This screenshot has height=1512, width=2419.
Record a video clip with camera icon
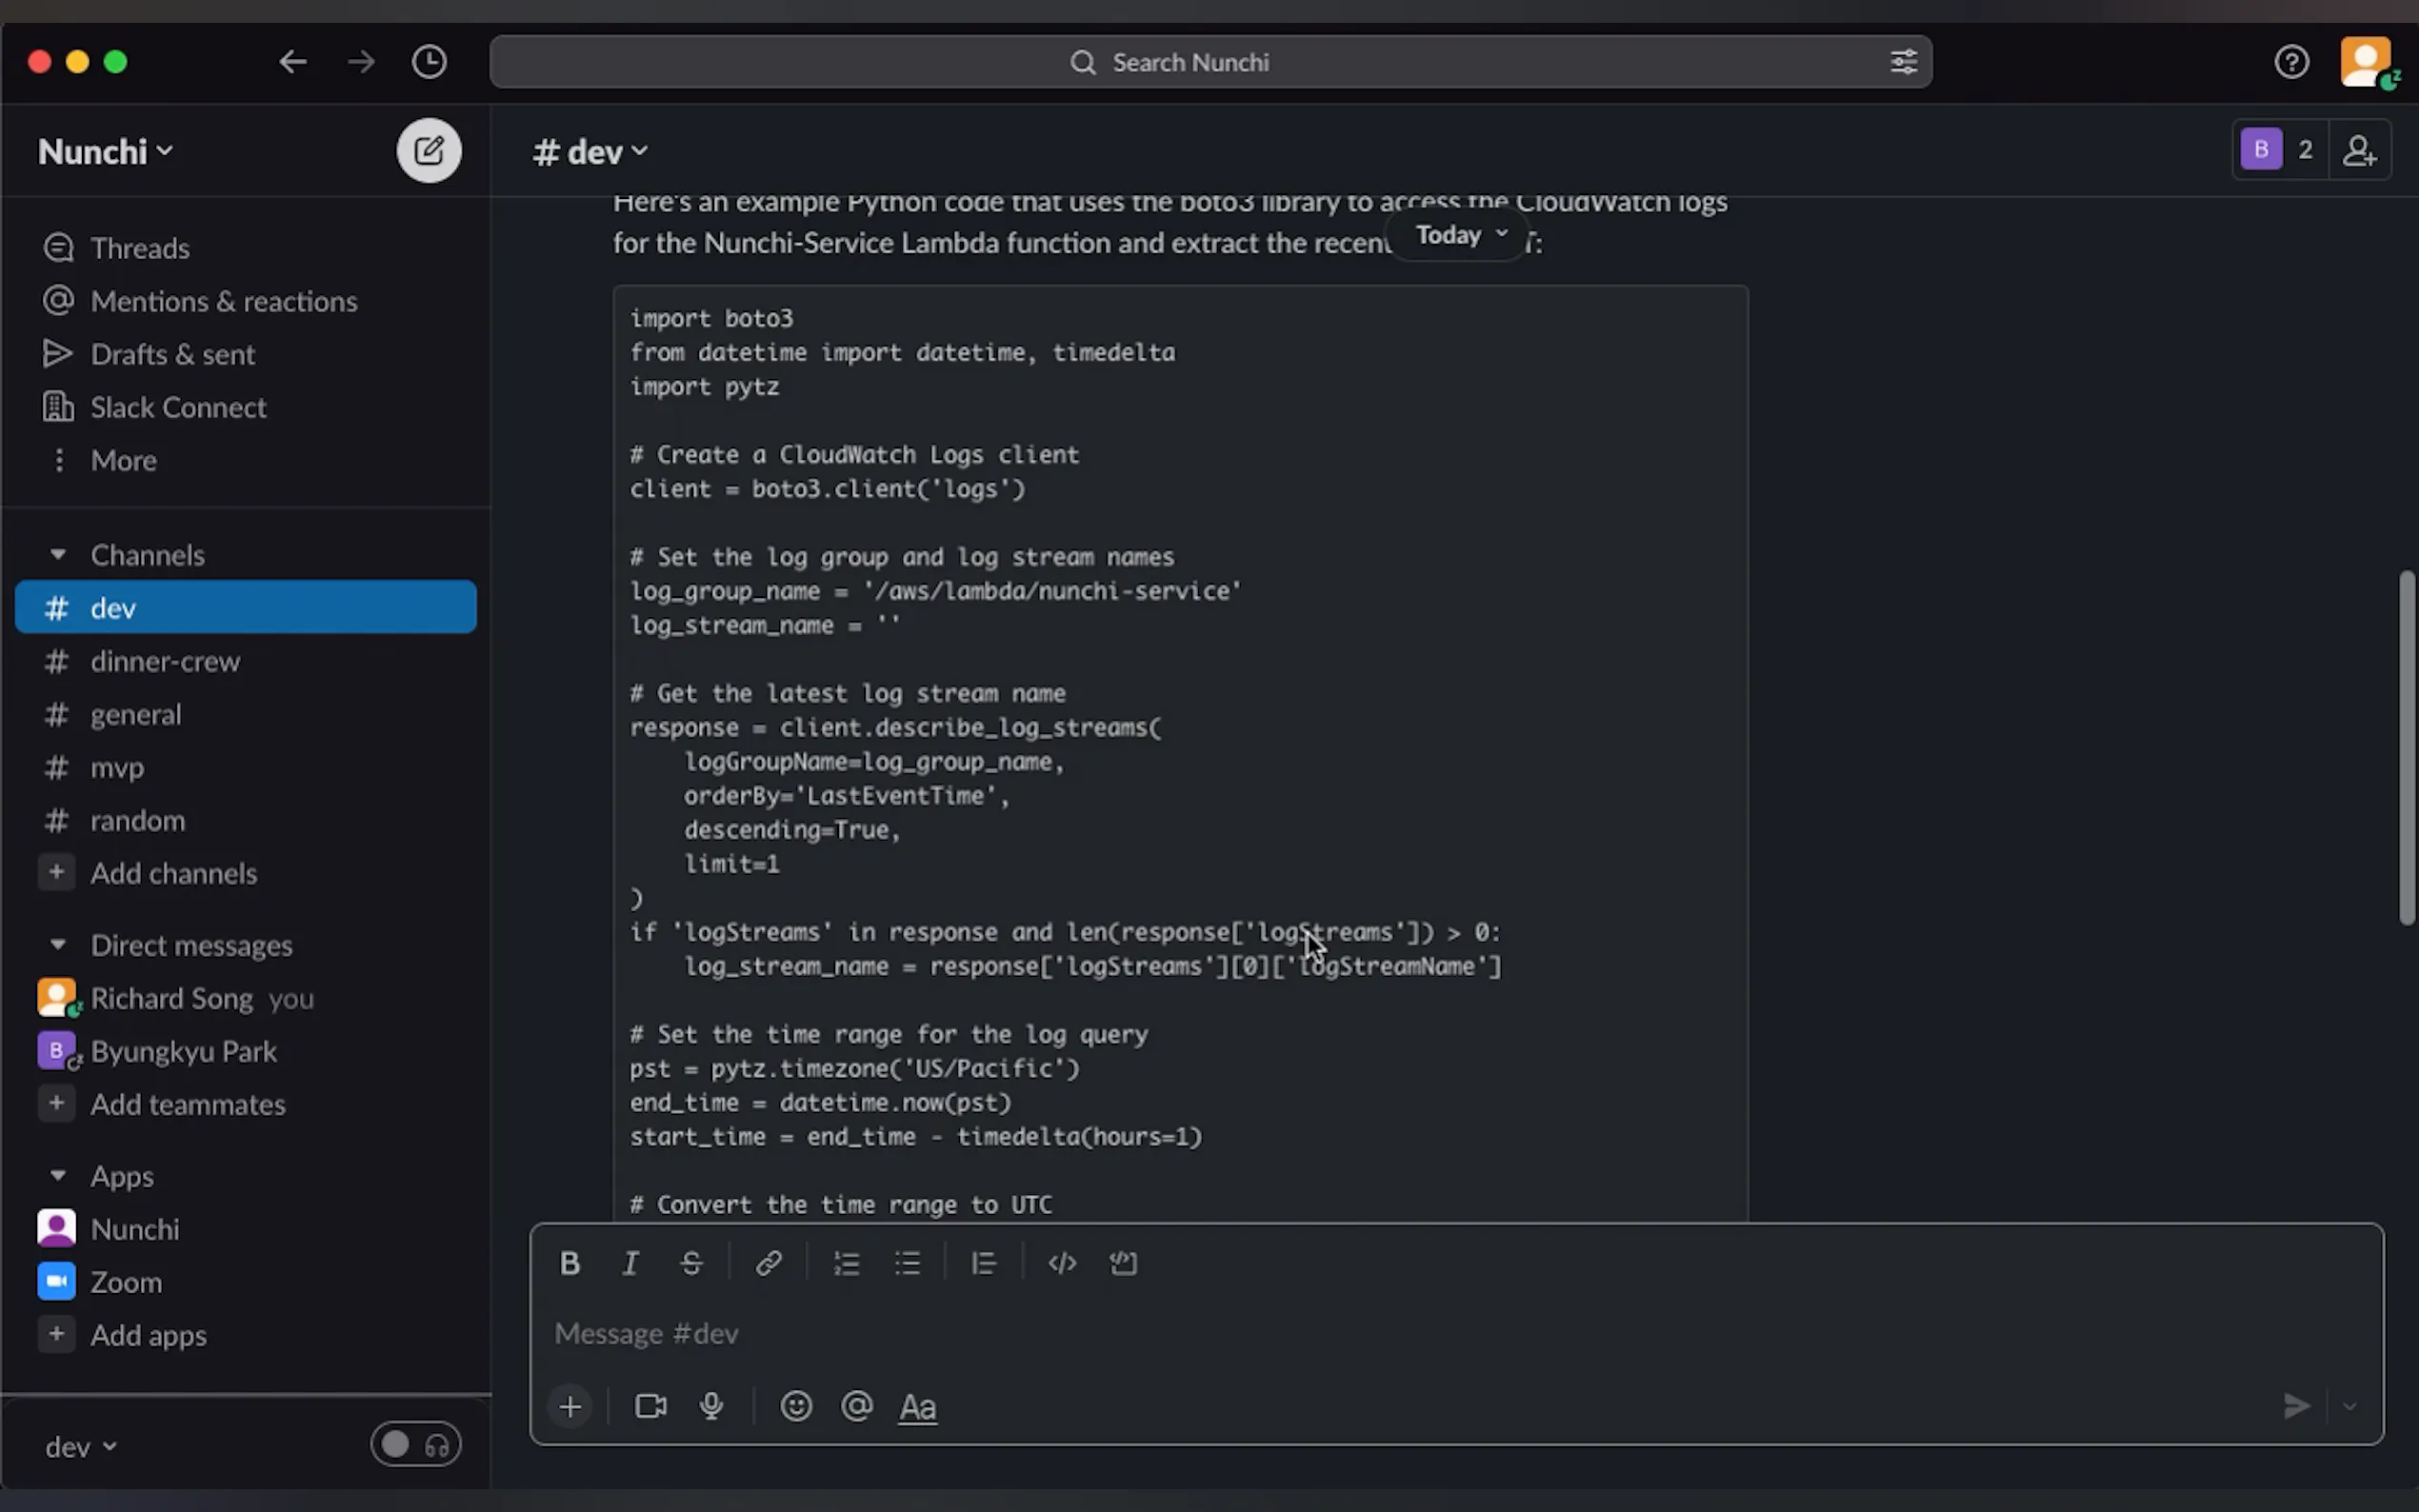651,1406
